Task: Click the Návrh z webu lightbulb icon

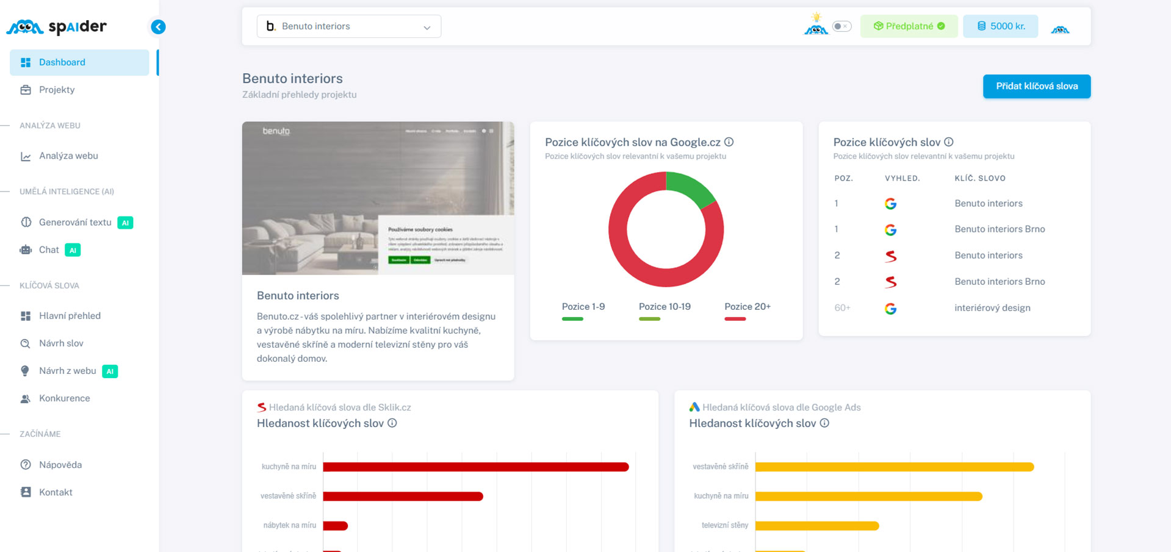Action: pos(25,371)
